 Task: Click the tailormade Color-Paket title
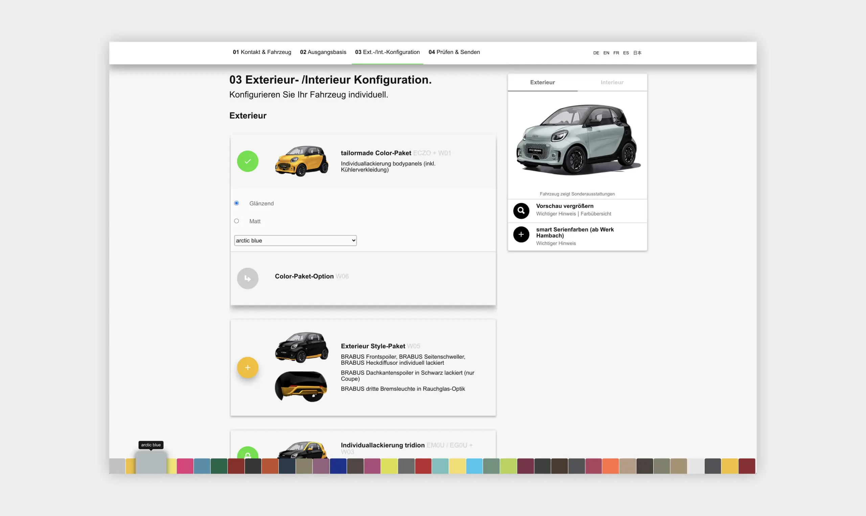click(x=376, y=153)
